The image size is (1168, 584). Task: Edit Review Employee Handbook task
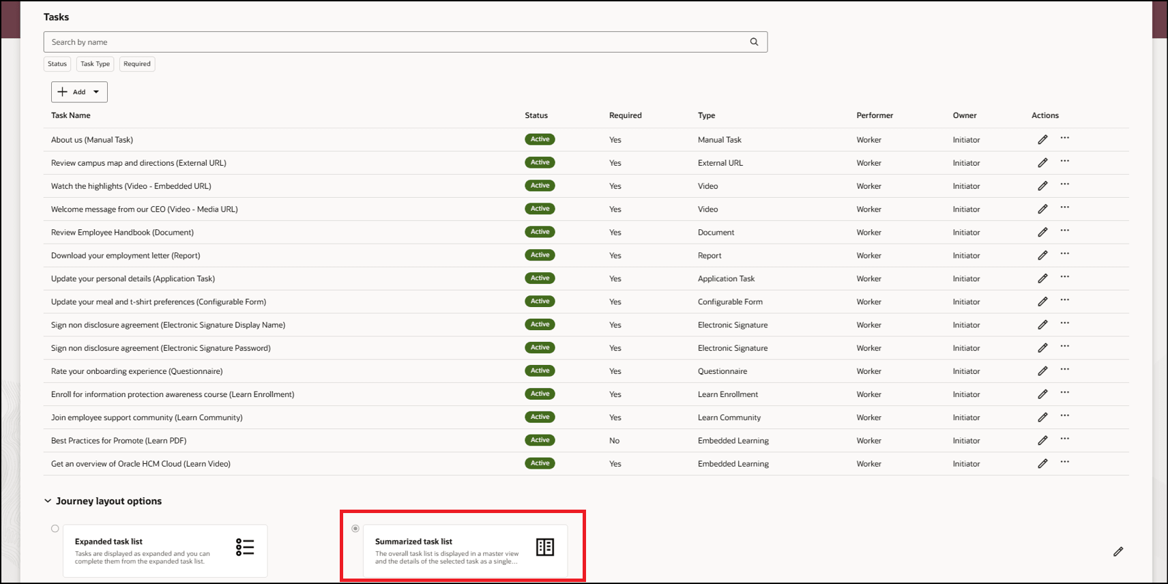click(1042, 233)
